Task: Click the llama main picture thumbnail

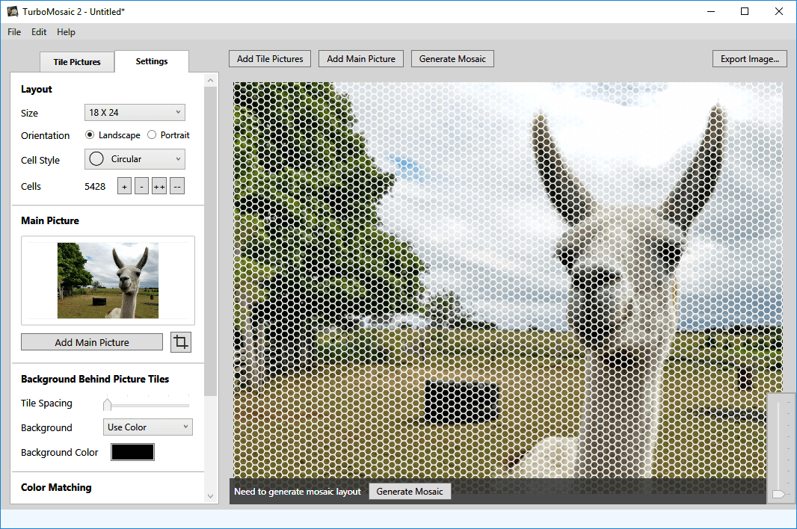Action: [x=108, y=280]
